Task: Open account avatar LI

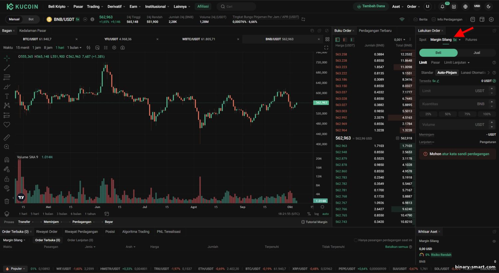Action: click(x=427, y=6)
